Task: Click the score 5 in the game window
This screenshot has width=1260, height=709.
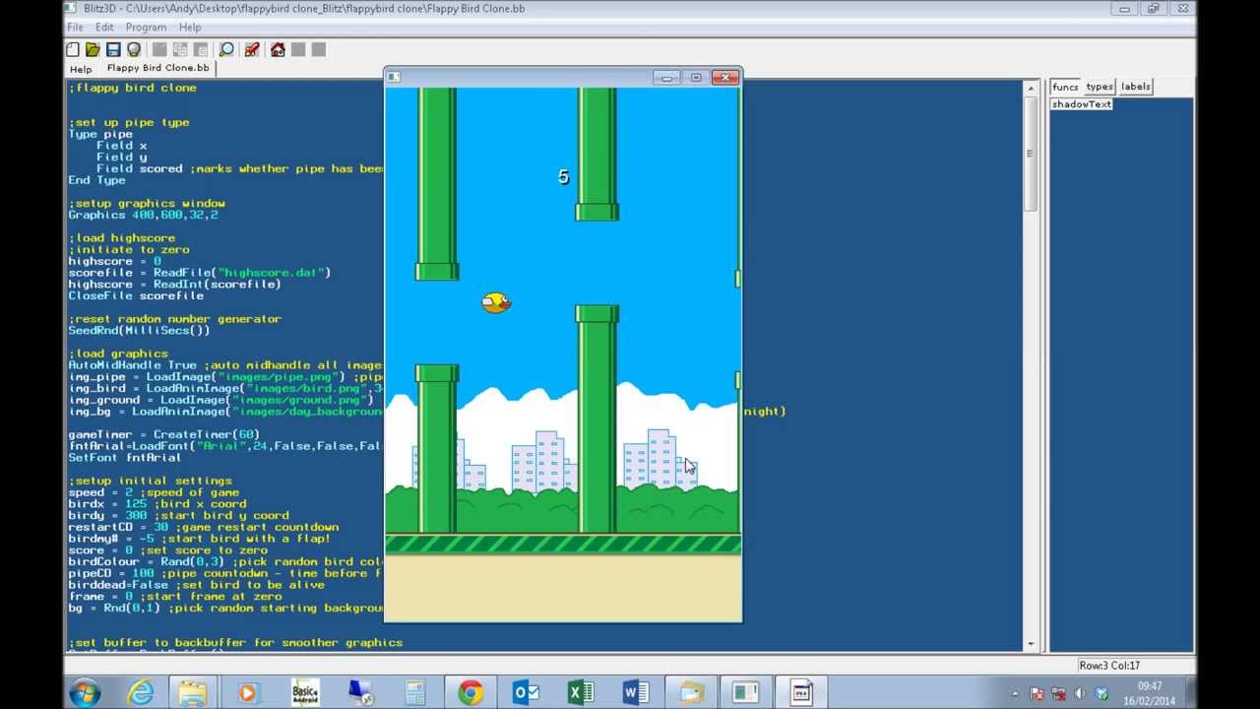Action: coord(563,177)
